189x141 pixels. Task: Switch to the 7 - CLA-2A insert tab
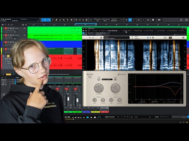(x=160, y=31)
